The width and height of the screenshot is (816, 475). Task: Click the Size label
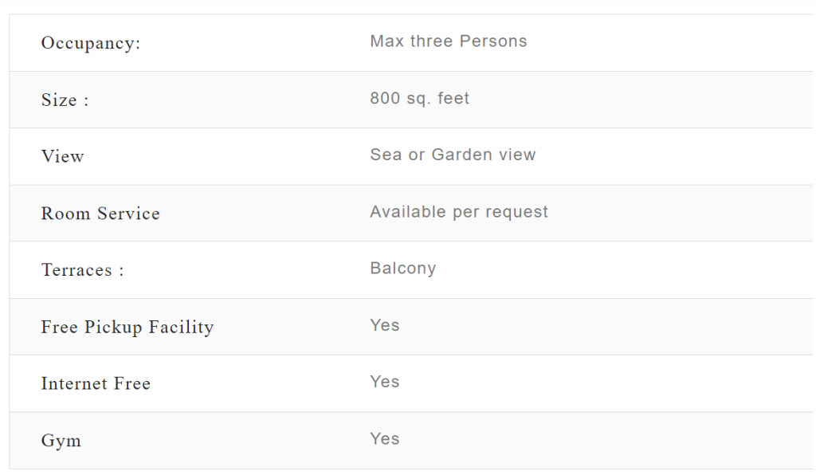coord(65,100)
